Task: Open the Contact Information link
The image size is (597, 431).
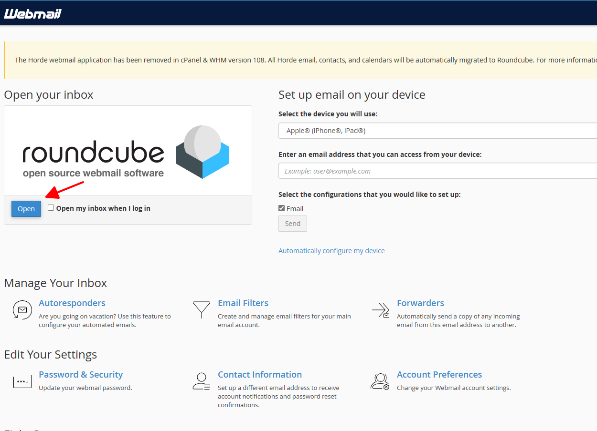Action: (x=260, y=375)
